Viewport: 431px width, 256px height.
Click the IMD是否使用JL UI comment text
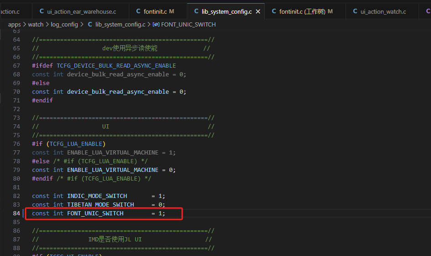click(115, 240)
